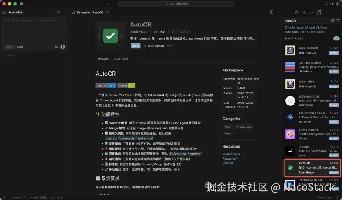Open the Marketplace resource link
Screen dimensions: 342x200
(x=231, y=154)
